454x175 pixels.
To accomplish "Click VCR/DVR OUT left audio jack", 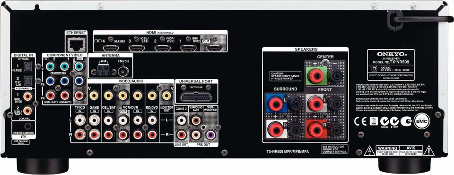I will coord(123,120).
